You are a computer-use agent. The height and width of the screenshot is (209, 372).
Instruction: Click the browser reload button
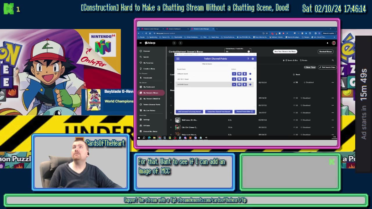click(x=146, y=33)
